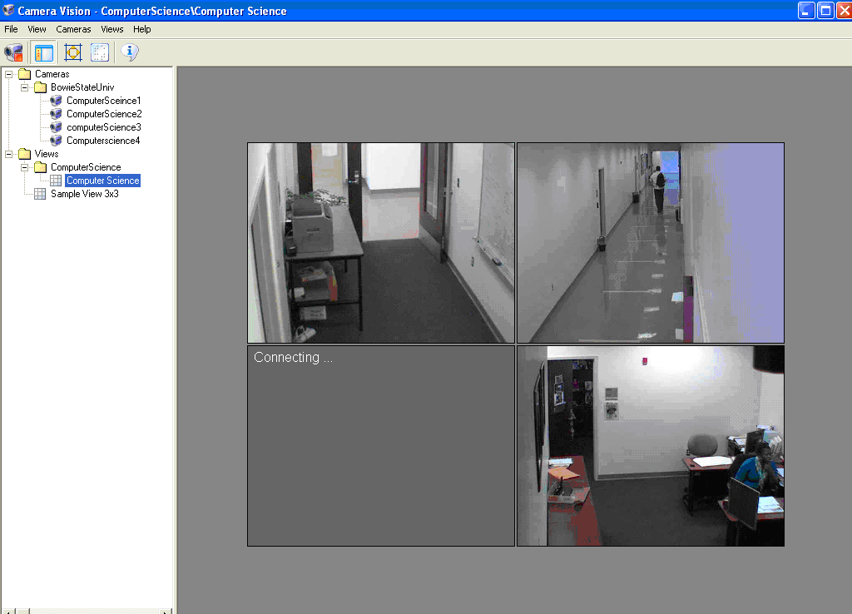Click the add camera toolbar icon
This screenshot has width=852, height=614.
(13, 52)
